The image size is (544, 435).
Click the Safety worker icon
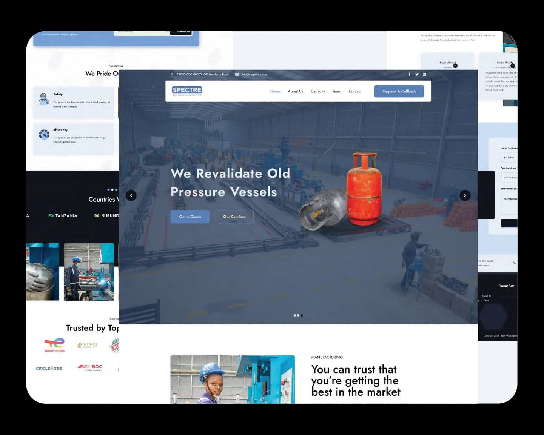44,99
